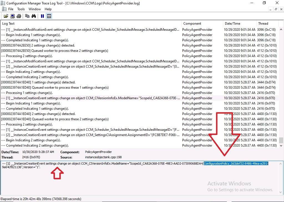284x202 pixels.
Task: Sort by the Log Text column header
Action: pos(91,24)
